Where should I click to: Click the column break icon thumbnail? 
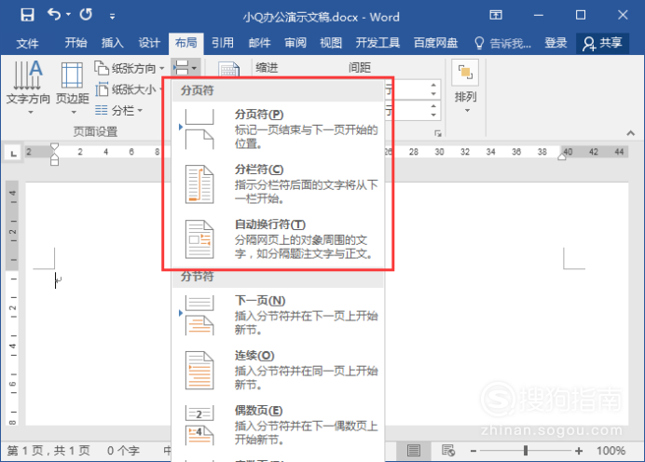(x=199, y=184)
